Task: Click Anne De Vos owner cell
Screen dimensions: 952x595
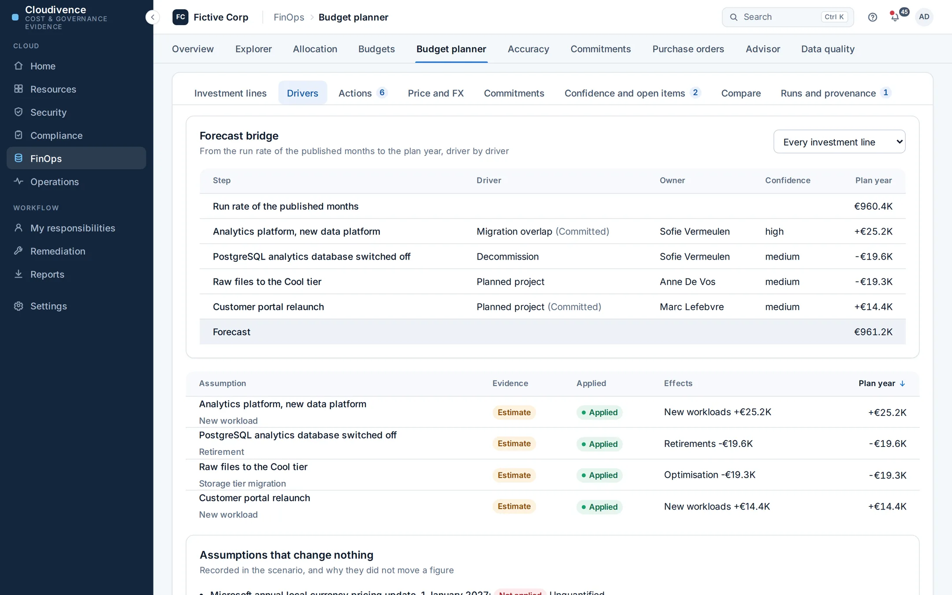Action: 687,282
